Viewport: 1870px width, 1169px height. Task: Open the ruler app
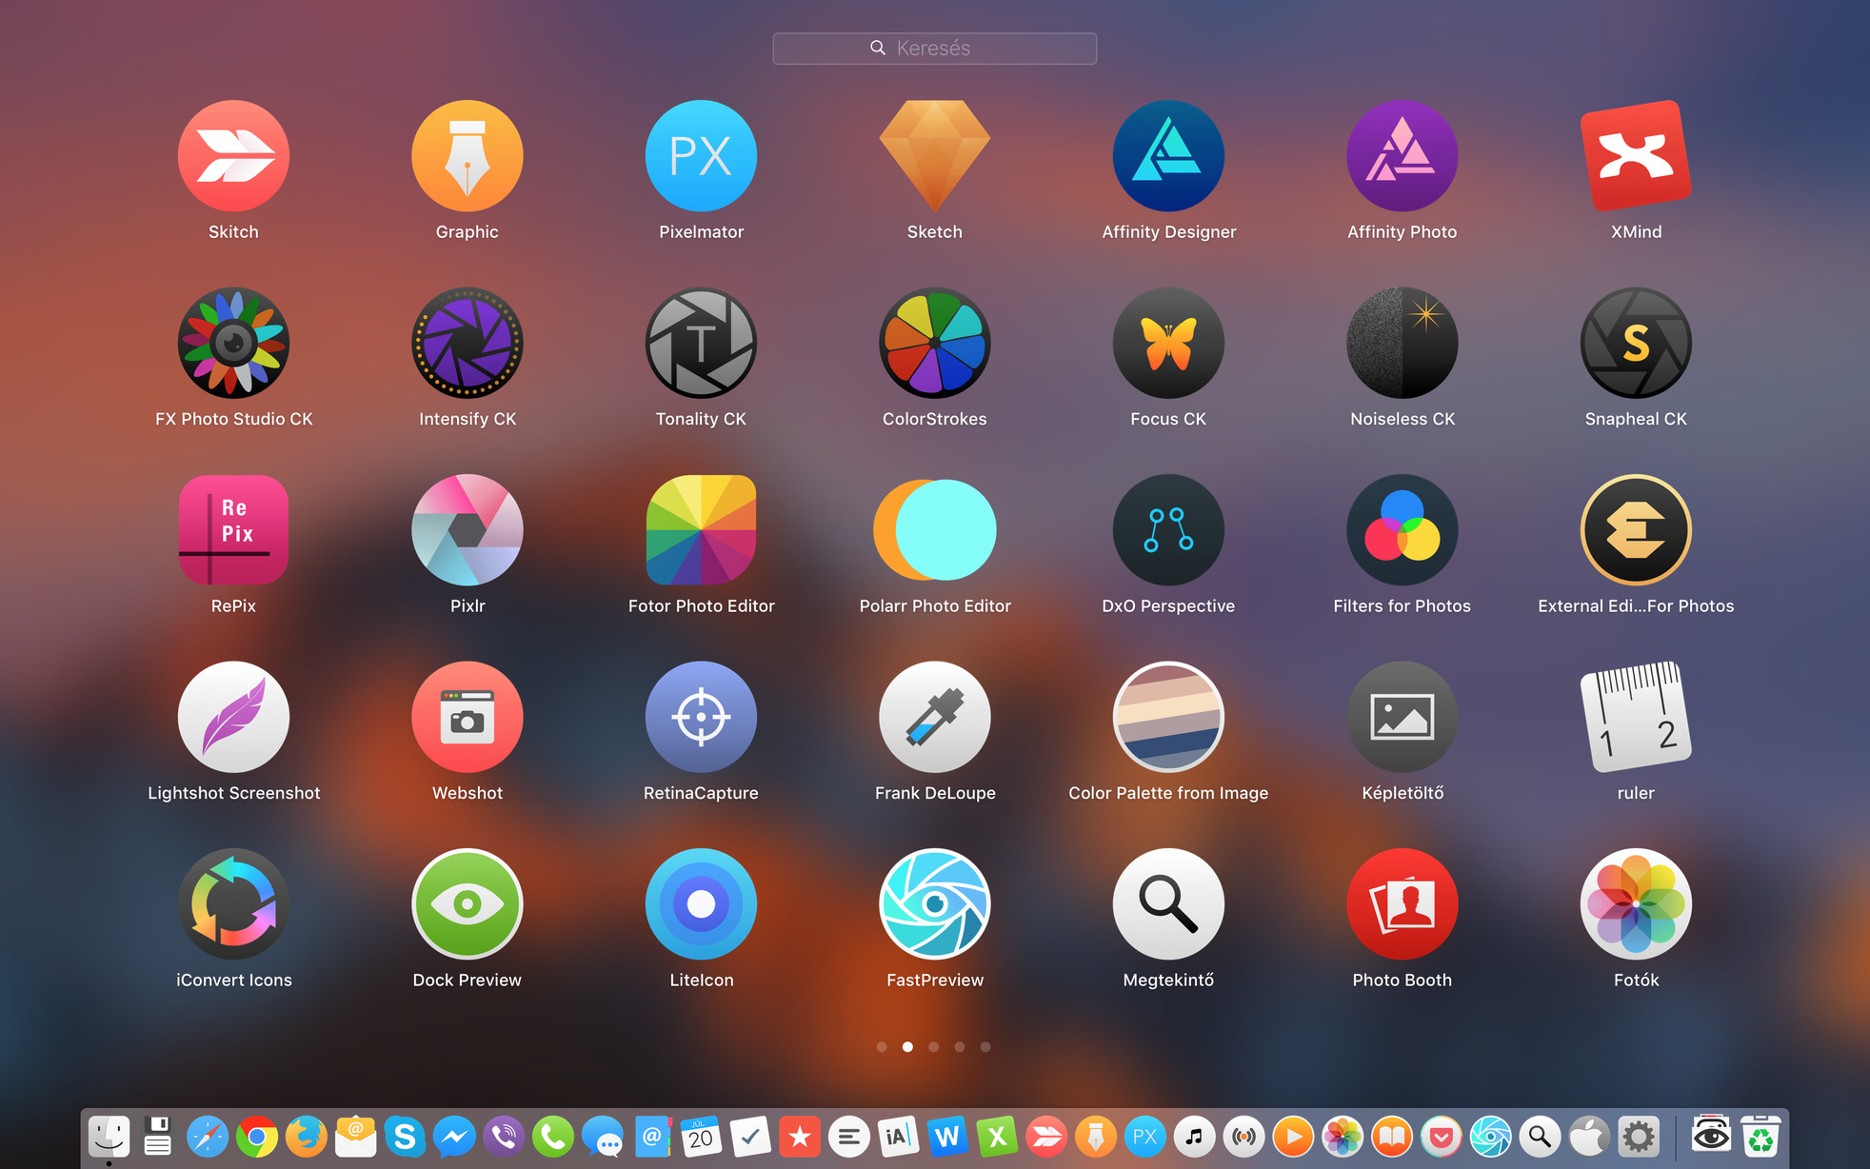tap(1636, 717)
